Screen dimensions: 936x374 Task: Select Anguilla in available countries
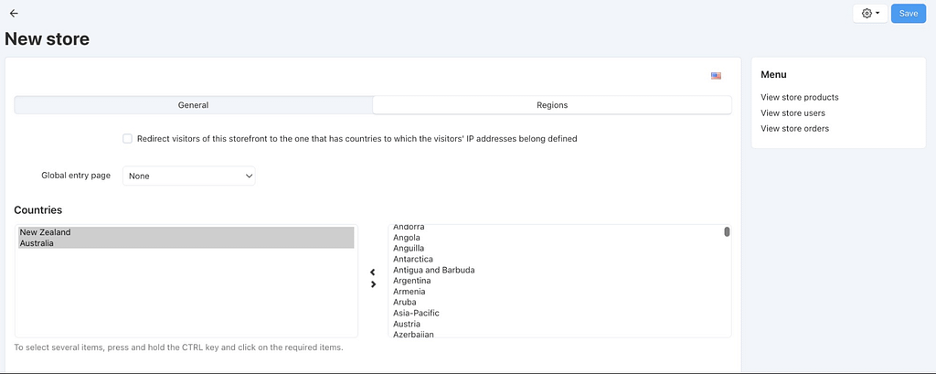click(409, 249)
